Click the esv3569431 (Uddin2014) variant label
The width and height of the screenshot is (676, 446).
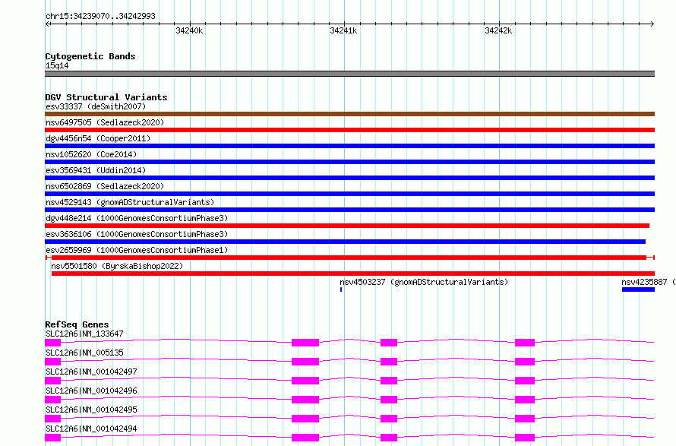[96, 170]
